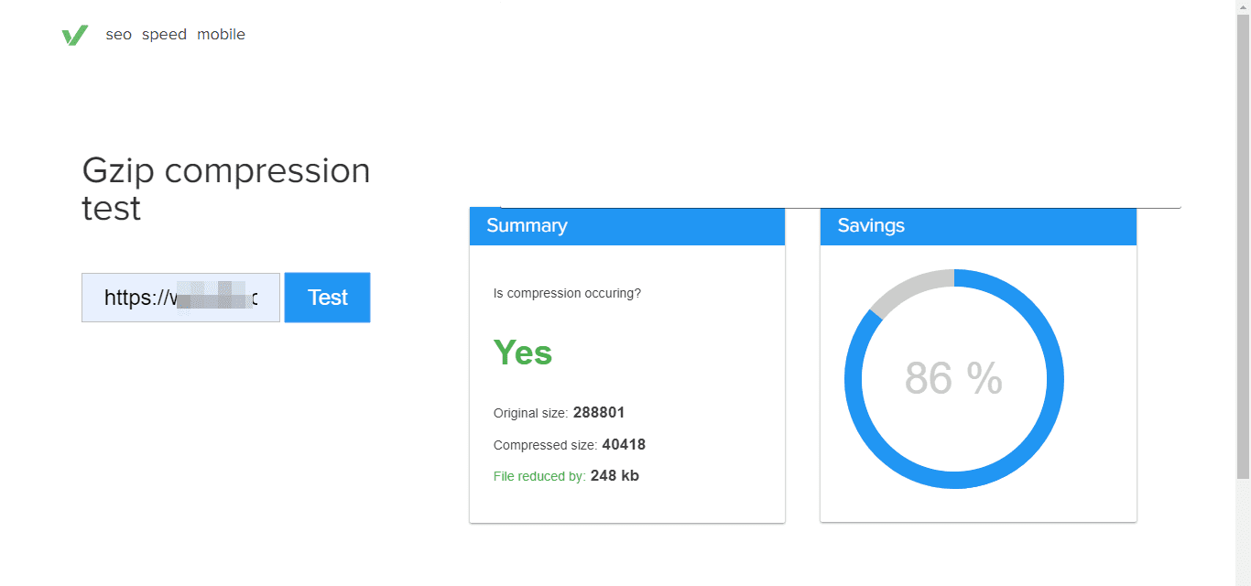Click the green checkmark site logo
The image size is (1251, 586).
coord(75,35)
